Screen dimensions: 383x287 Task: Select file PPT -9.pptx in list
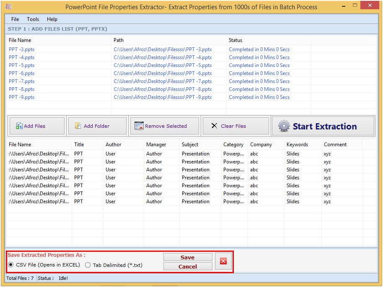coord(22,97)
